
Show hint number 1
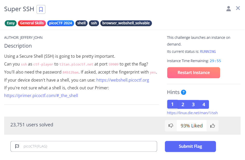click(172, 104)
